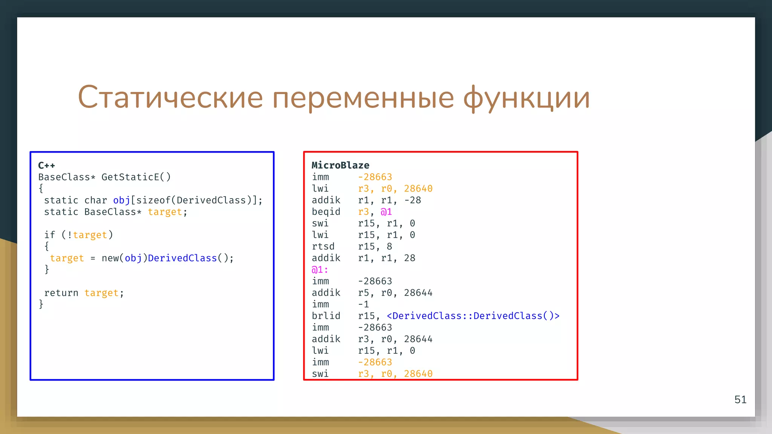
Task: Click the first 'imm -28663' assembly line
Action: pyautogui.click(x=352, y=177)
